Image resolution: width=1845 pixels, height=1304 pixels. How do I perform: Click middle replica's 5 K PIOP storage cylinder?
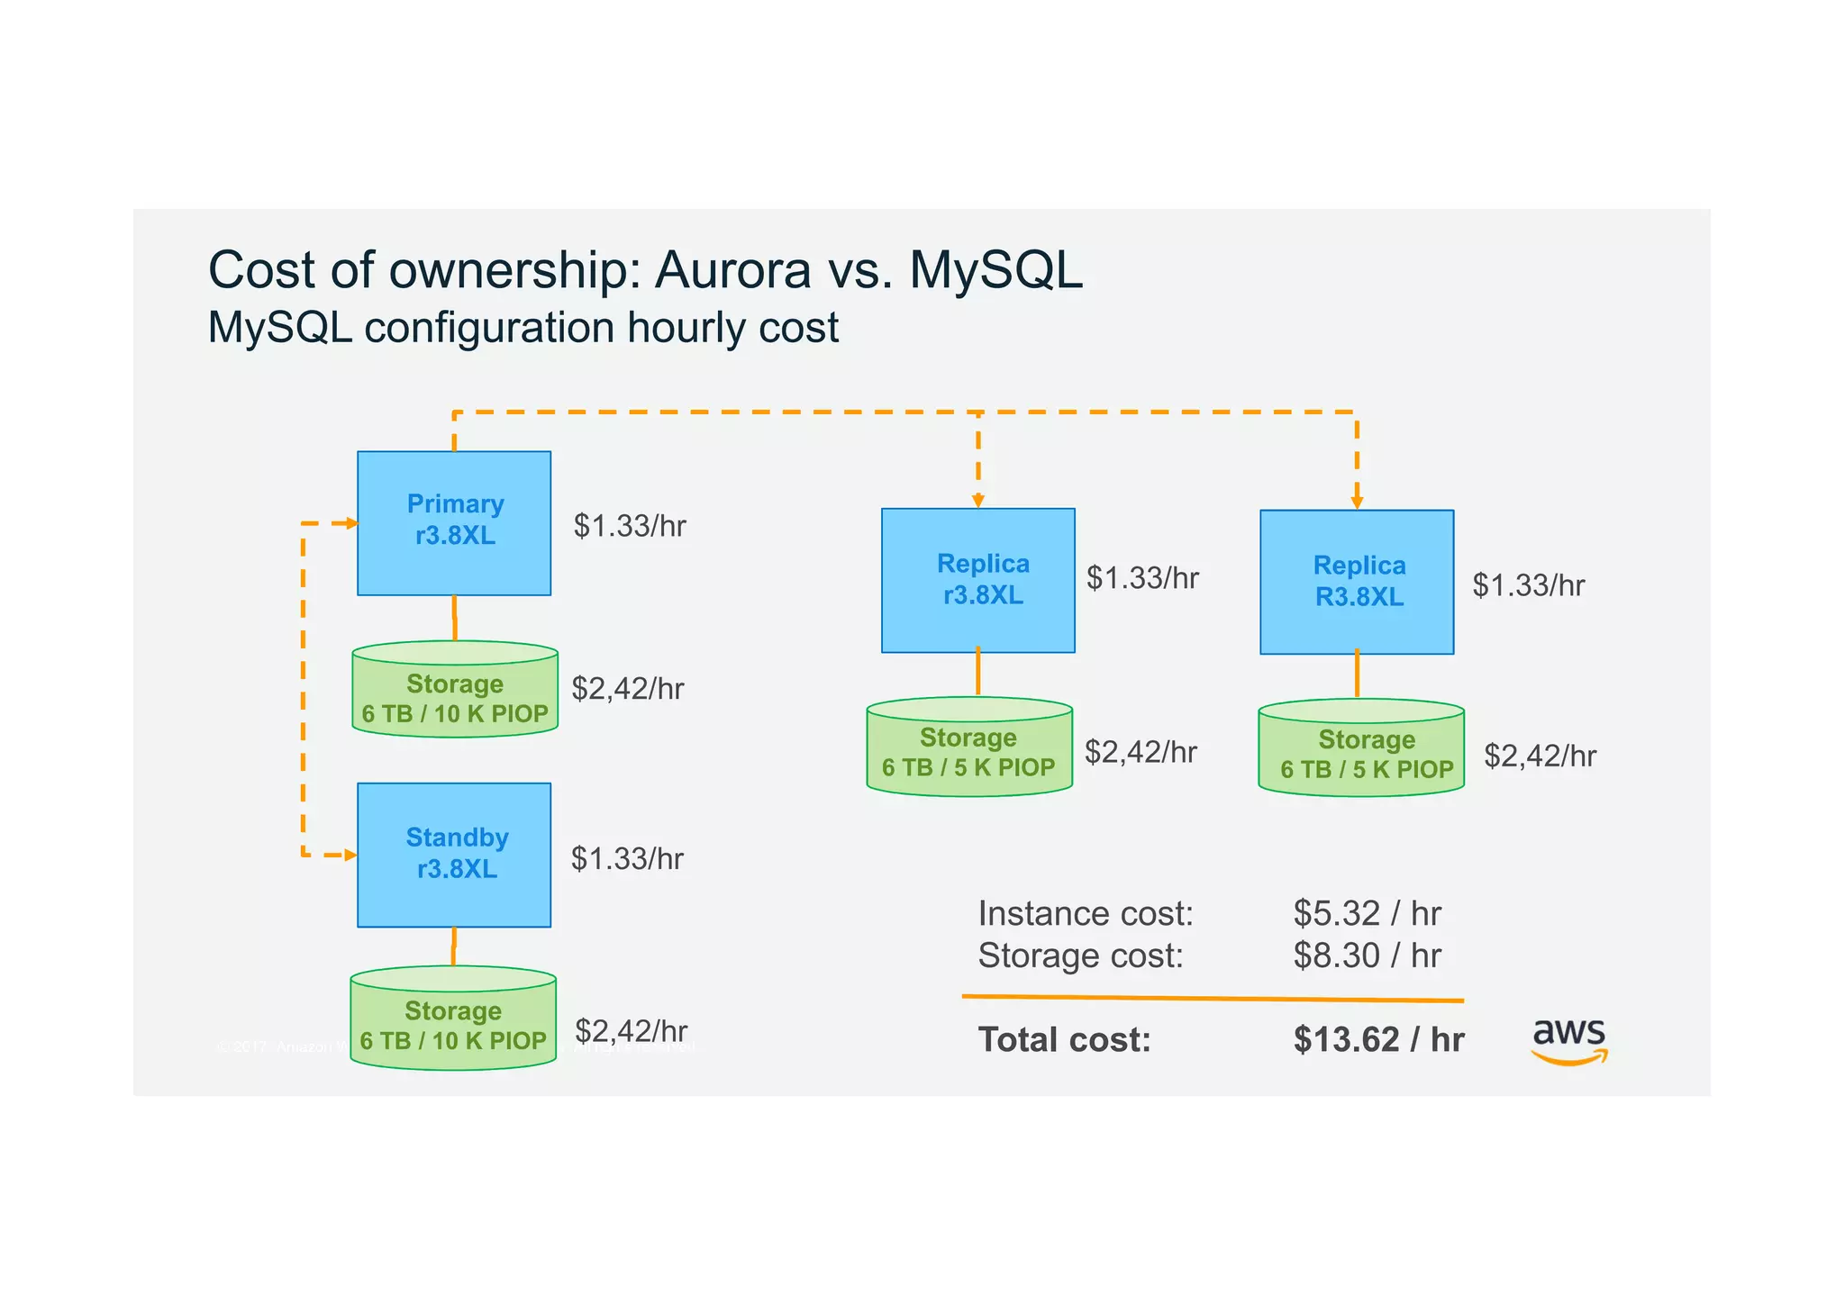tap(969, 752)
